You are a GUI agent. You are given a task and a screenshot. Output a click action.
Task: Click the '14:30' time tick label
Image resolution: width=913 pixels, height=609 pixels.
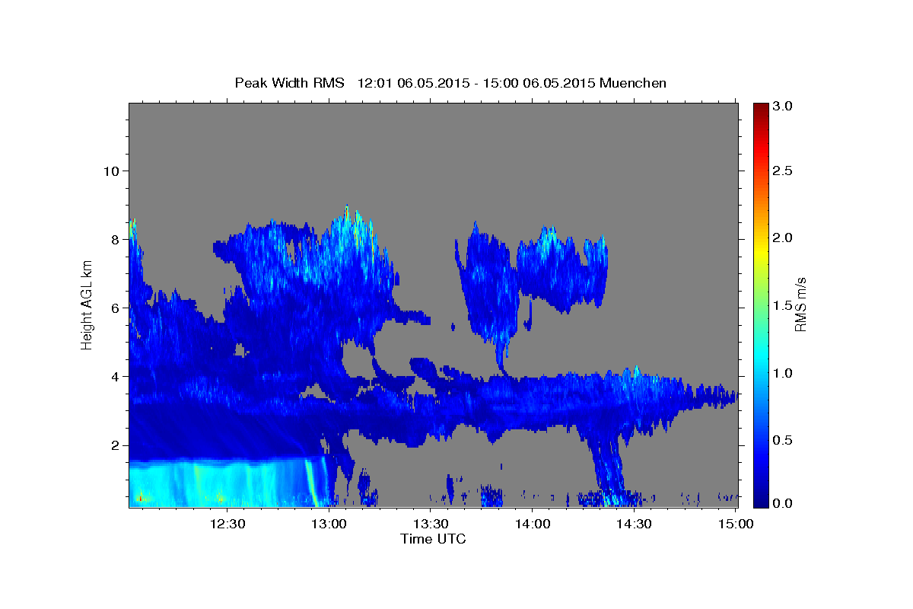pos(634,524)
